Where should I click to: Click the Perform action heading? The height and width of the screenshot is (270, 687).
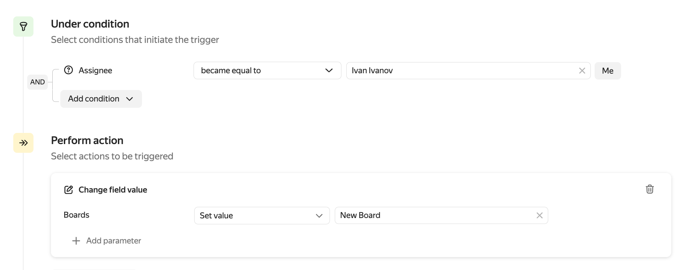87,141
